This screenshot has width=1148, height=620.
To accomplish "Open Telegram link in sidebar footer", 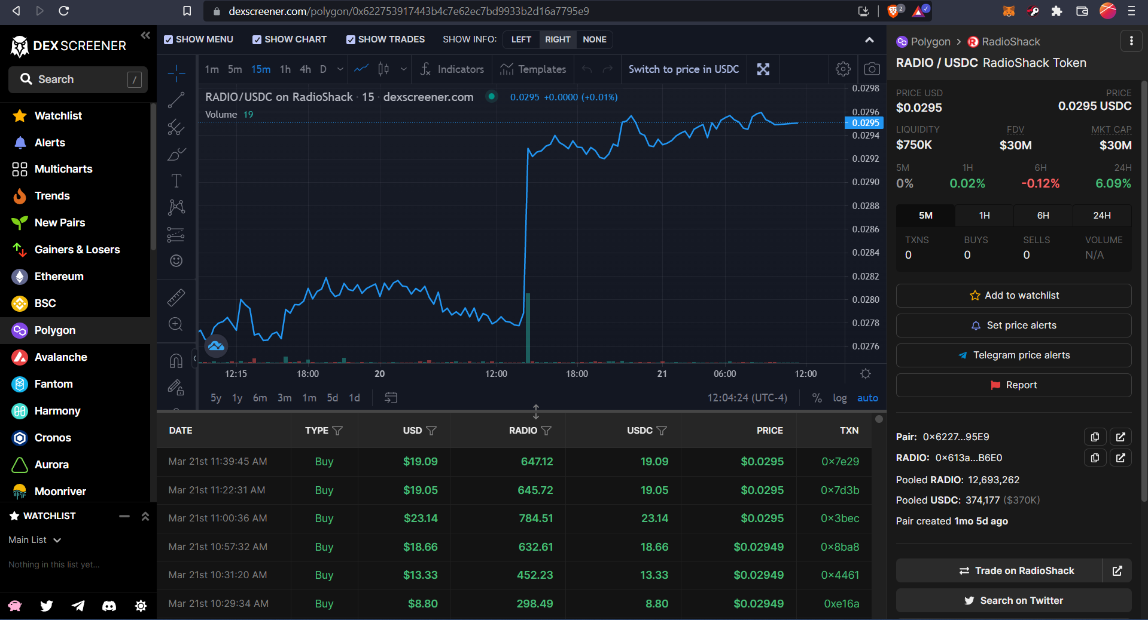I will tap(78, 606).
